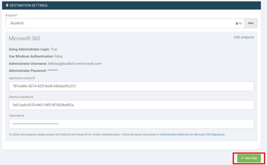Click the Application (client) ID label
The height and width of the screenshot is (165, 267).
coord(22,78)
